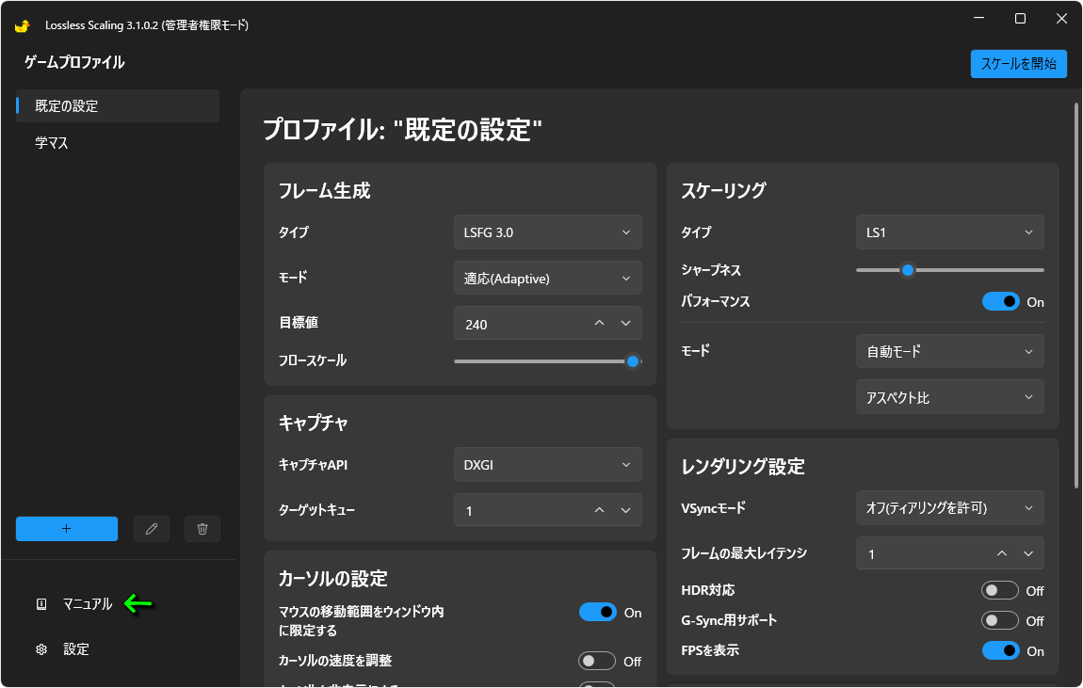Open the LSFG 3.0 type dropdown

(547, 232)
